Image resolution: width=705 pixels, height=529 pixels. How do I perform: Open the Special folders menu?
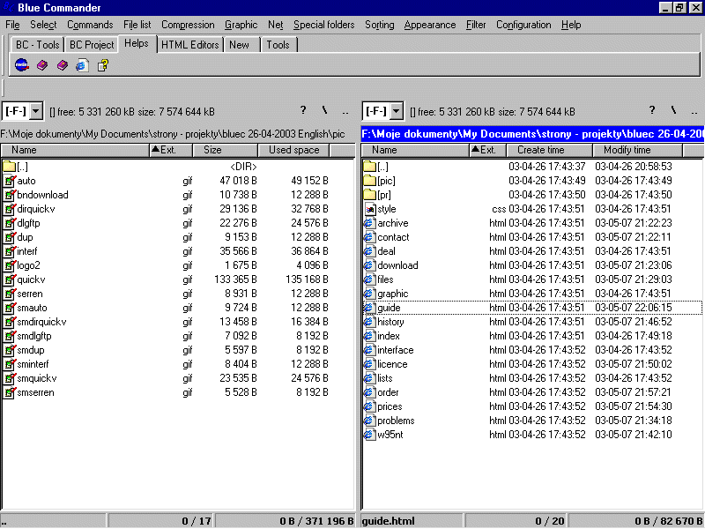point(323,25)
